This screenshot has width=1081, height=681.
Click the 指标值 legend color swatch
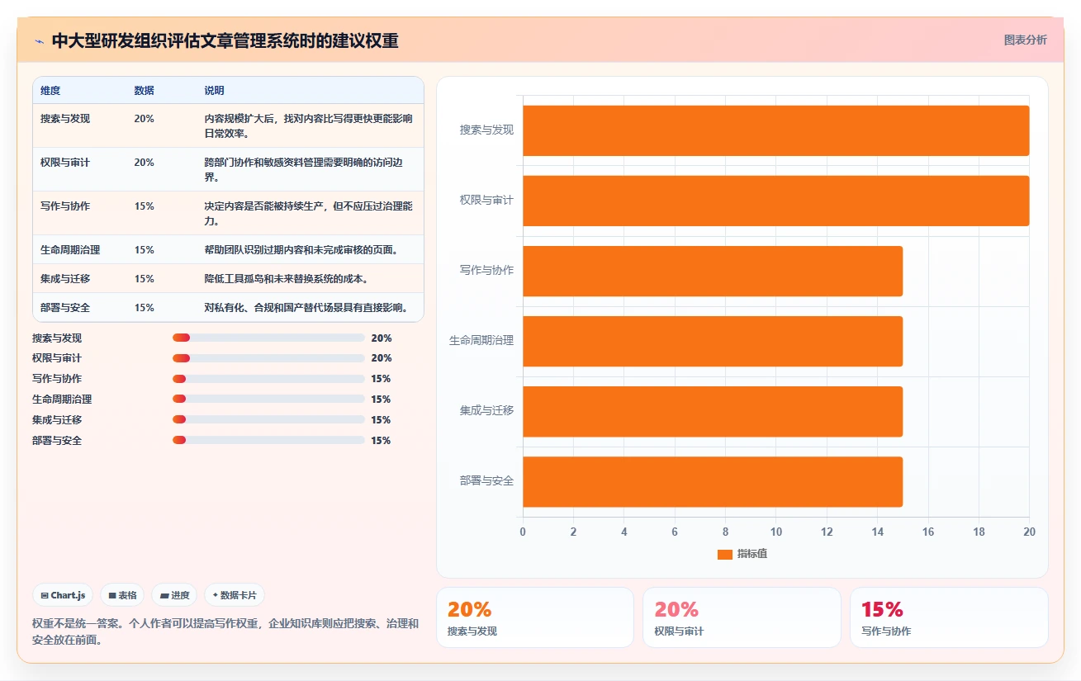tap(725, 554)
